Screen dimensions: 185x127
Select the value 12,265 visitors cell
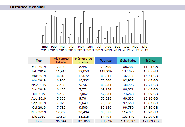click(x=61, y=112)
